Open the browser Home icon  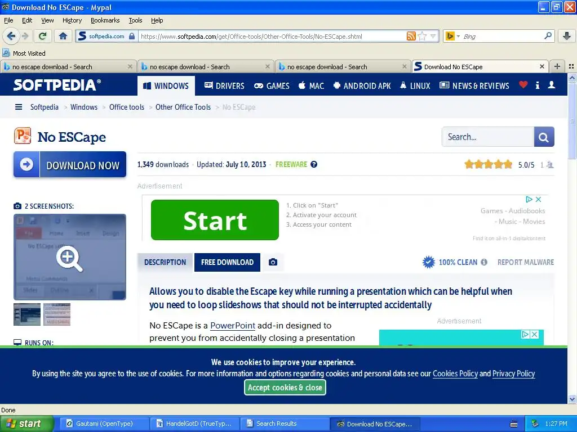click(63, 36)
